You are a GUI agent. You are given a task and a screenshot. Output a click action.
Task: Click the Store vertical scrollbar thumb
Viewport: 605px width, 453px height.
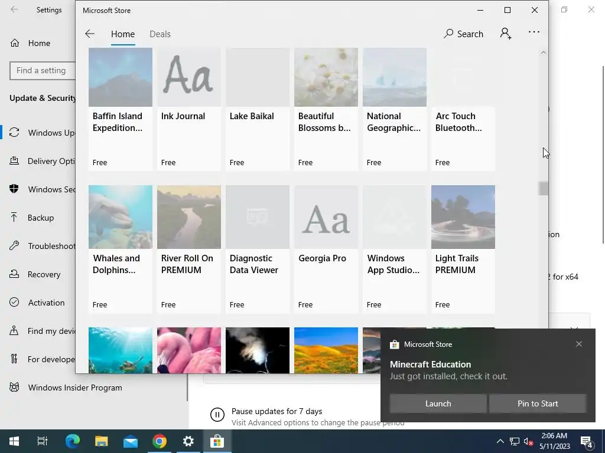pos(544,188)
